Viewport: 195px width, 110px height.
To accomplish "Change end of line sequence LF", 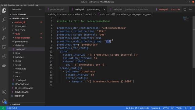I will pyautogui.click(x=172, y=108).
